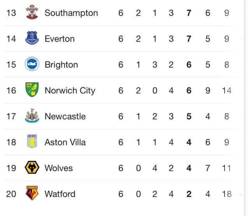Click the Brighton club badge
Viewport: 249px width, 216px height.
coord(32,64)
